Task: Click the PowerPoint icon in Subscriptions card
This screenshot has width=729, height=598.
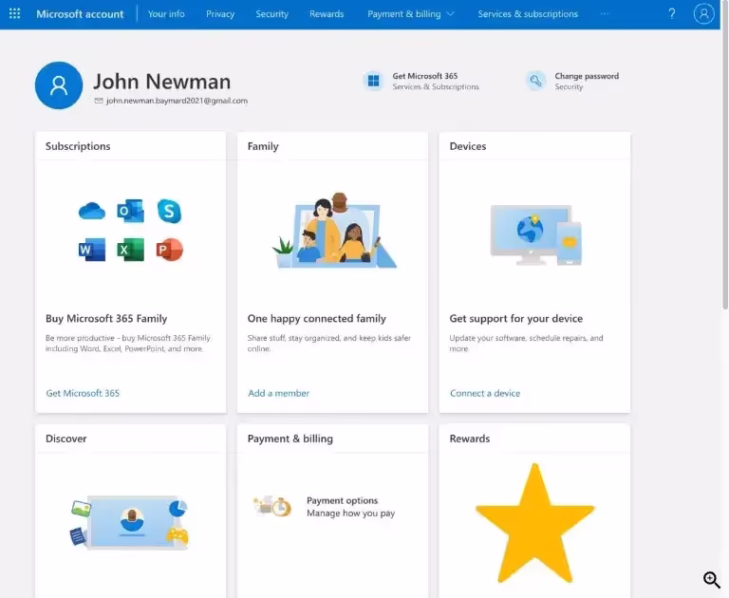Action: tap(169, 250)
